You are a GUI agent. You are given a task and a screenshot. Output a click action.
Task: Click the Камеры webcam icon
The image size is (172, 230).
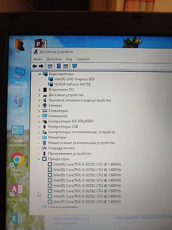[45, 105]
